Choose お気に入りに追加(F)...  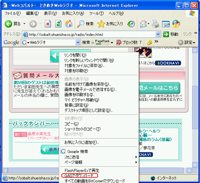point(99,142)
